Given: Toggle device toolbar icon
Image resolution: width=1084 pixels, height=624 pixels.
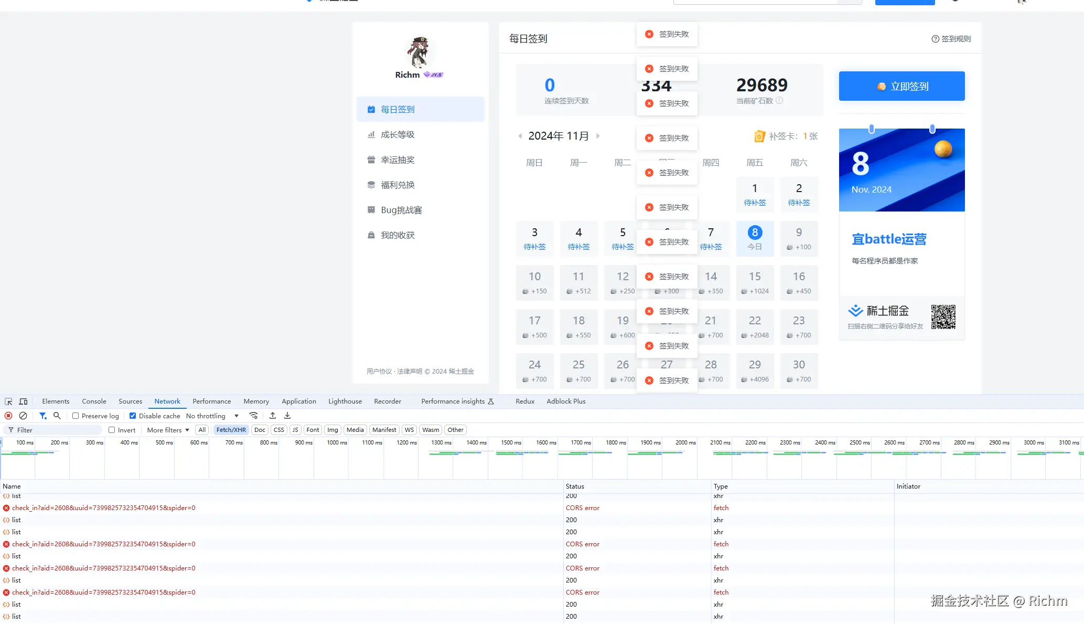Looking at the screenshot, I should (x=23, y=401).
